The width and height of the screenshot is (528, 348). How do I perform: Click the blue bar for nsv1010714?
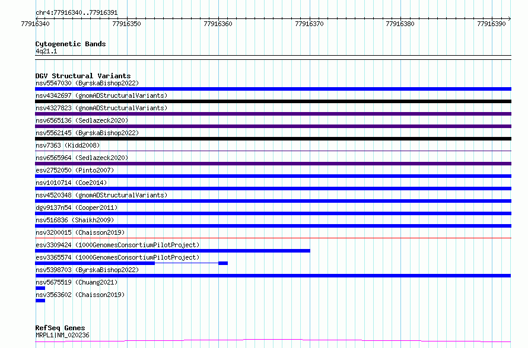point(273,189)
